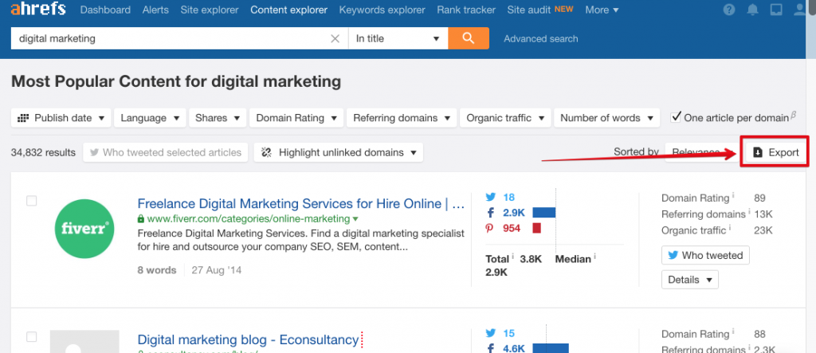Open the user account icon
The image size is (816, 353).
pos(777,11)
